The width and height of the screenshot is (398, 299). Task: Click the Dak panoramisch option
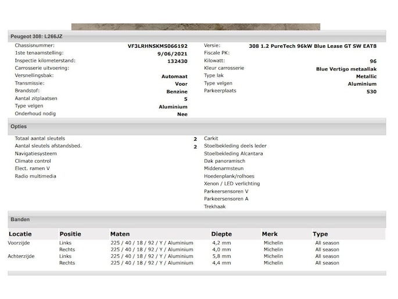[x=224, y=161]
